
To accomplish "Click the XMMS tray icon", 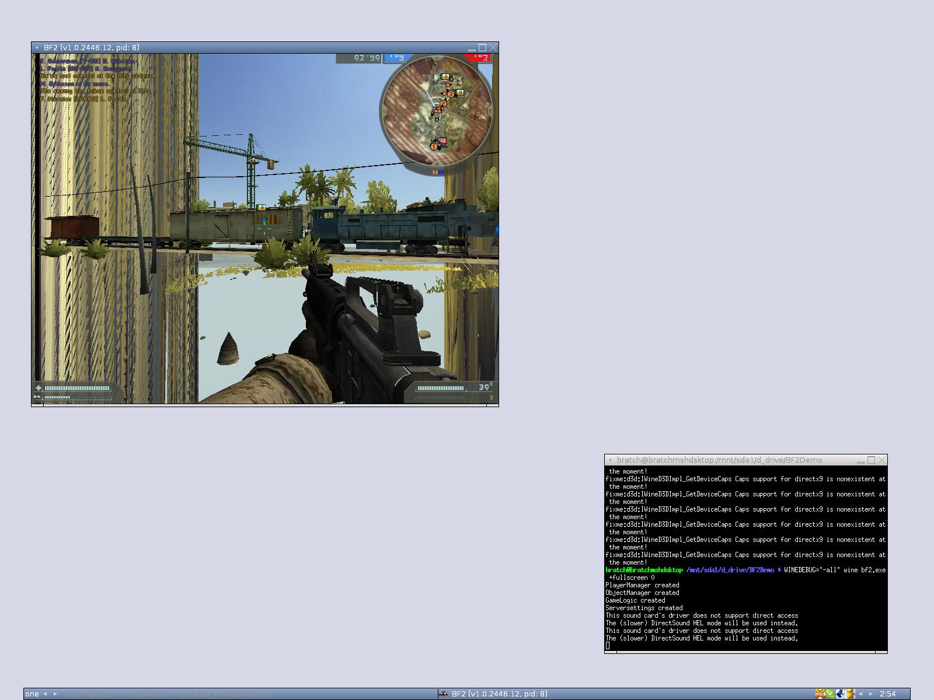I will [x=820, y=694].
